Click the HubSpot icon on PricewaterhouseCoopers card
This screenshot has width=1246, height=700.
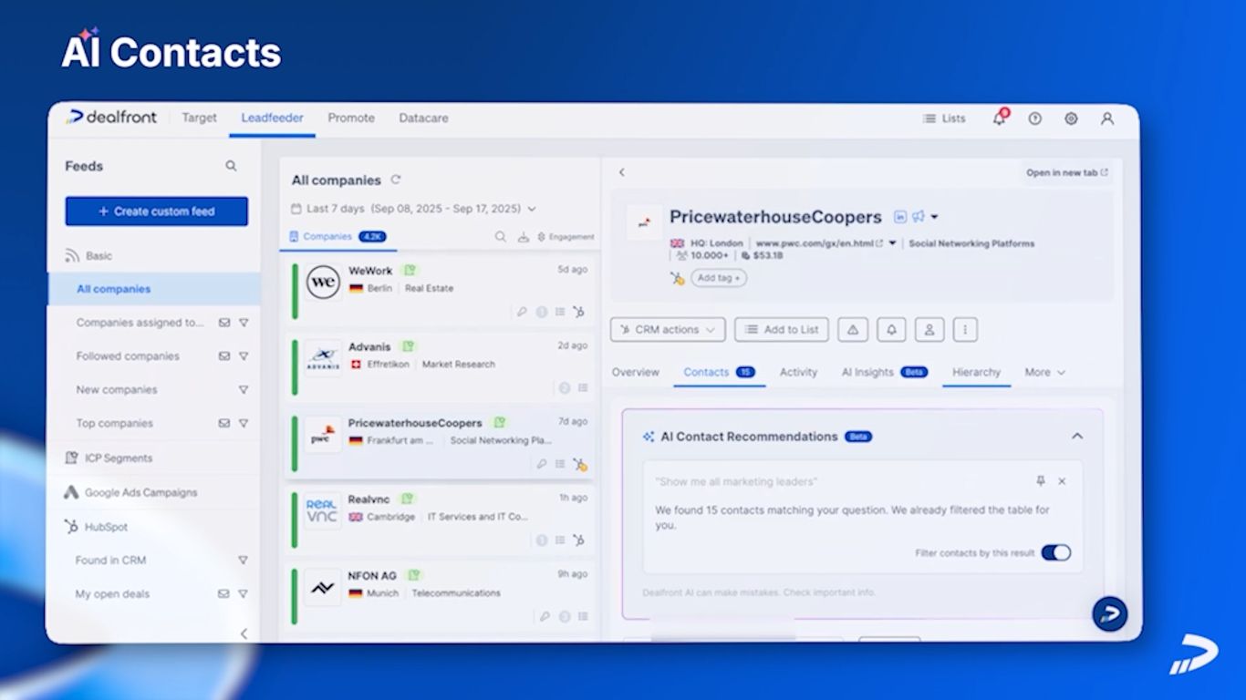tap(579, 464)
